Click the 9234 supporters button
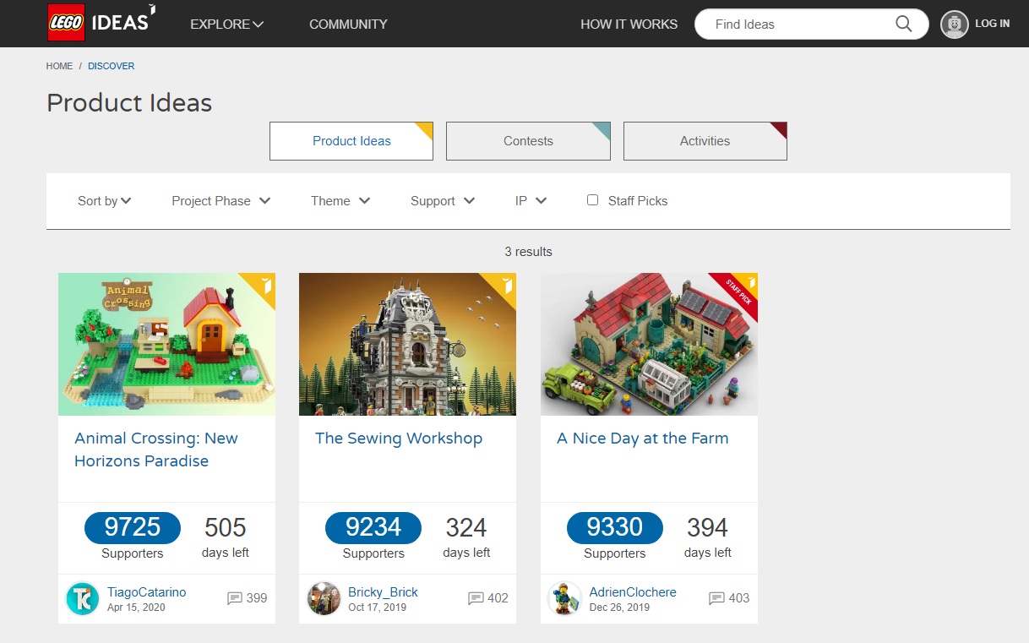 [373, 528]
